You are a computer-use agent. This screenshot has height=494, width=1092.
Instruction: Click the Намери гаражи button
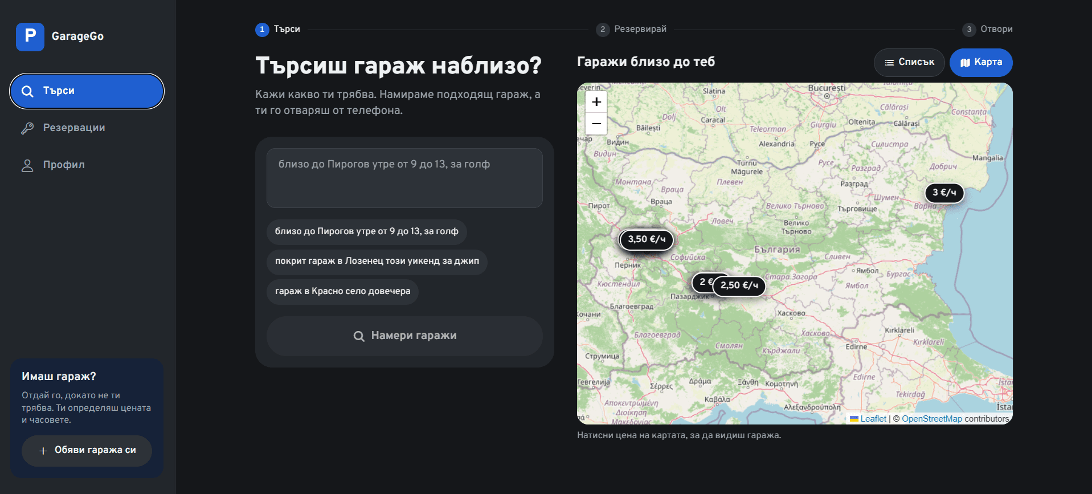404,336
